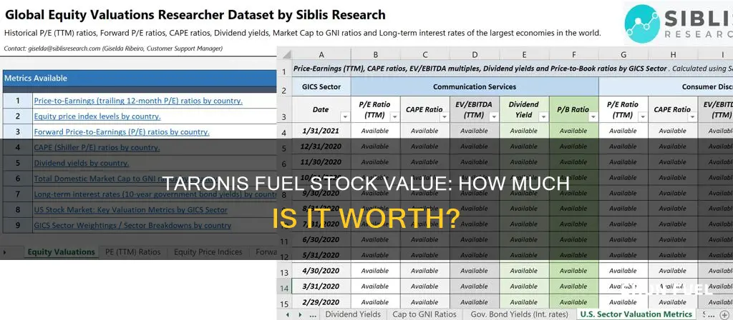Select column F header

[573, 54]
